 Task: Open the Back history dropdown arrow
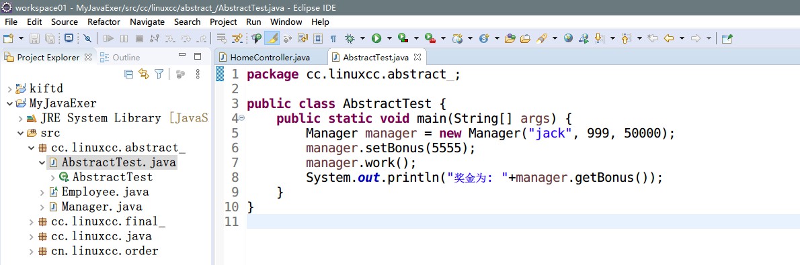682,38
